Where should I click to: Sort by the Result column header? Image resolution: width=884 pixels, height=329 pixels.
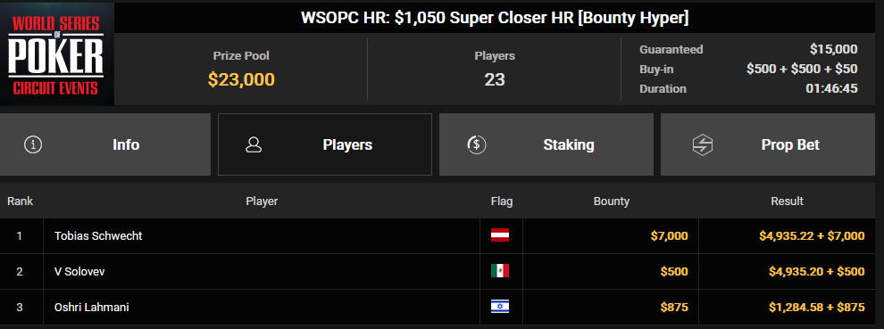click(787, 202)
